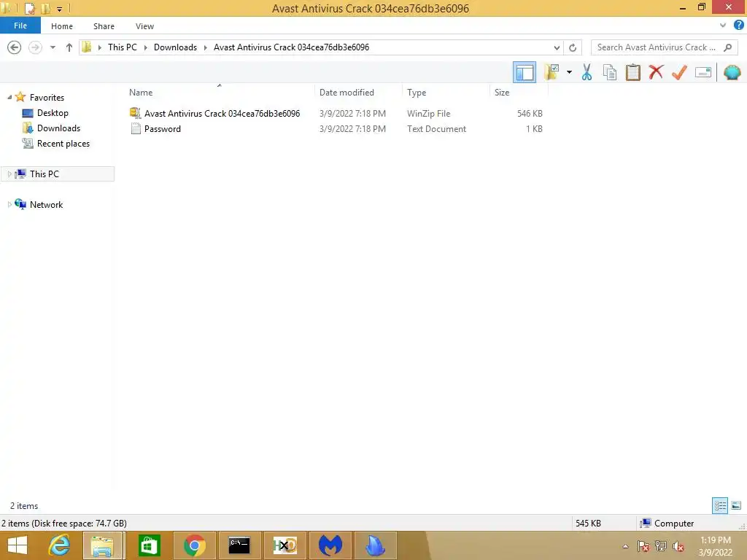This screenshot has height=560, width=747.
Task: Switch to Details view button
Action: pyautogui.click(x=720, y=505)
